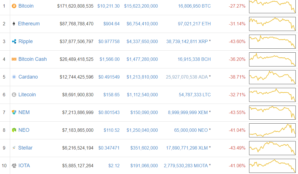Click the Litecoin gray logo icon
Image resolution: width=298 pixels, height=174 pixels.
(14, 95)
